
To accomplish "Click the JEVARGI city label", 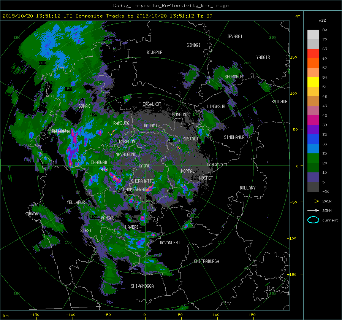I will (234, 37).
